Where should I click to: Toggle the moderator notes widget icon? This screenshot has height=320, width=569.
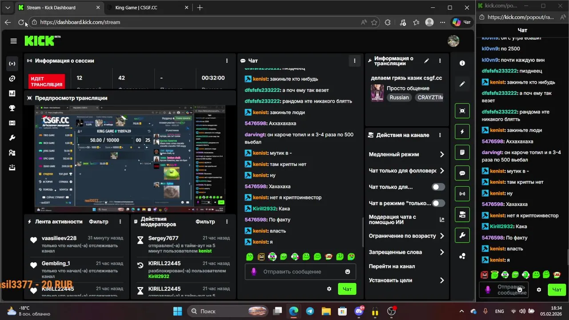462,152
